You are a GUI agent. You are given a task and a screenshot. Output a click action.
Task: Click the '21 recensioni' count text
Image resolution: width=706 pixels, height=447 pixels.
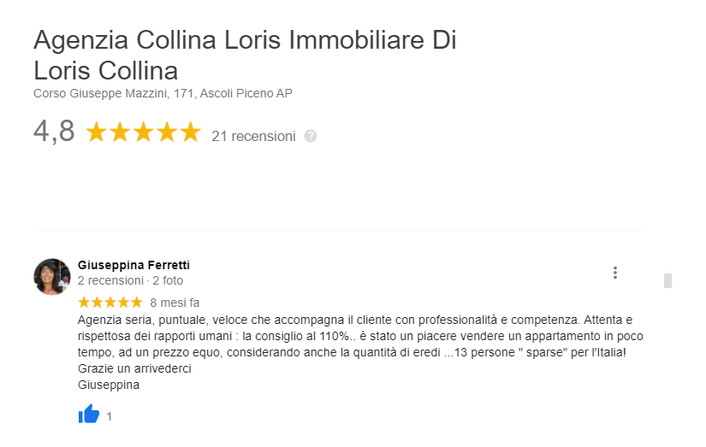point(253,136)
